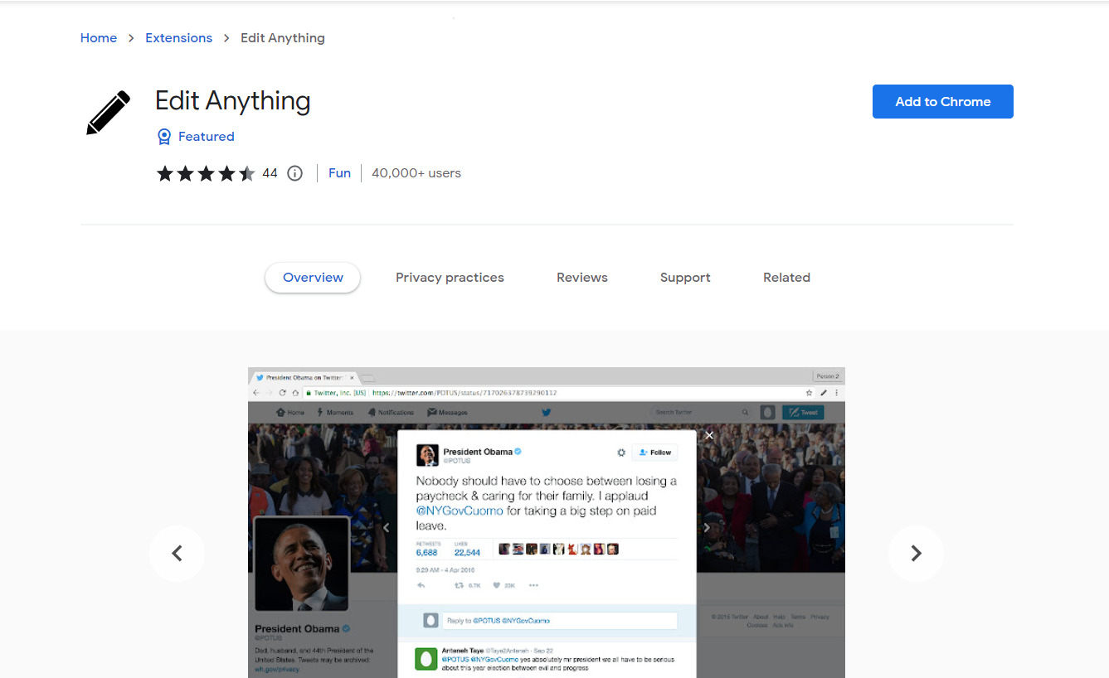Click the search magnifier in Search Twitter
The image size is (1109, 678).
pyautogui.click(x=745, y=411)
